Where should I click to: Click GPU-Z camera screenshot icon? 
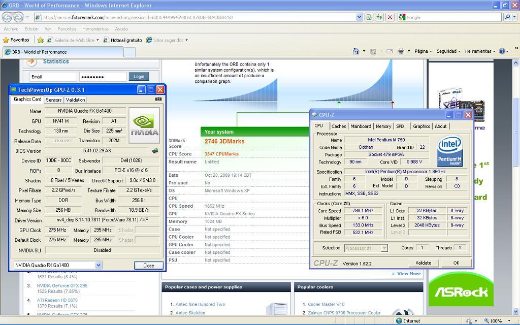(x=158, y=99)
